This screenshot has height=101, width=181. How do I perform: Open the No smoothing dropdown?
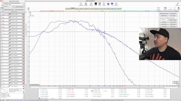pos(164,20)
